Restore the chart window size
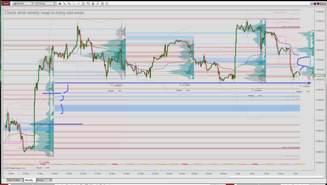 322,4
